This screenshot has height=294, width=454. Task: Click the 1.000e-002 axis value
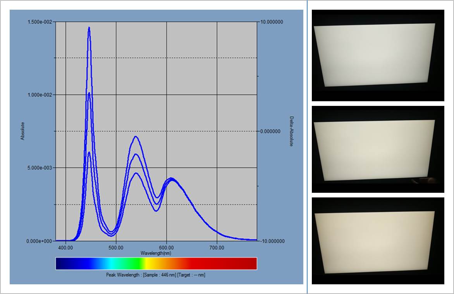pyautogui.click(x=40, y=95)
